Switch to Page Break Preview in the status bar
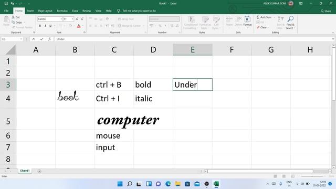336x189 pixels. pyautogui.click(x=292, y=176)
